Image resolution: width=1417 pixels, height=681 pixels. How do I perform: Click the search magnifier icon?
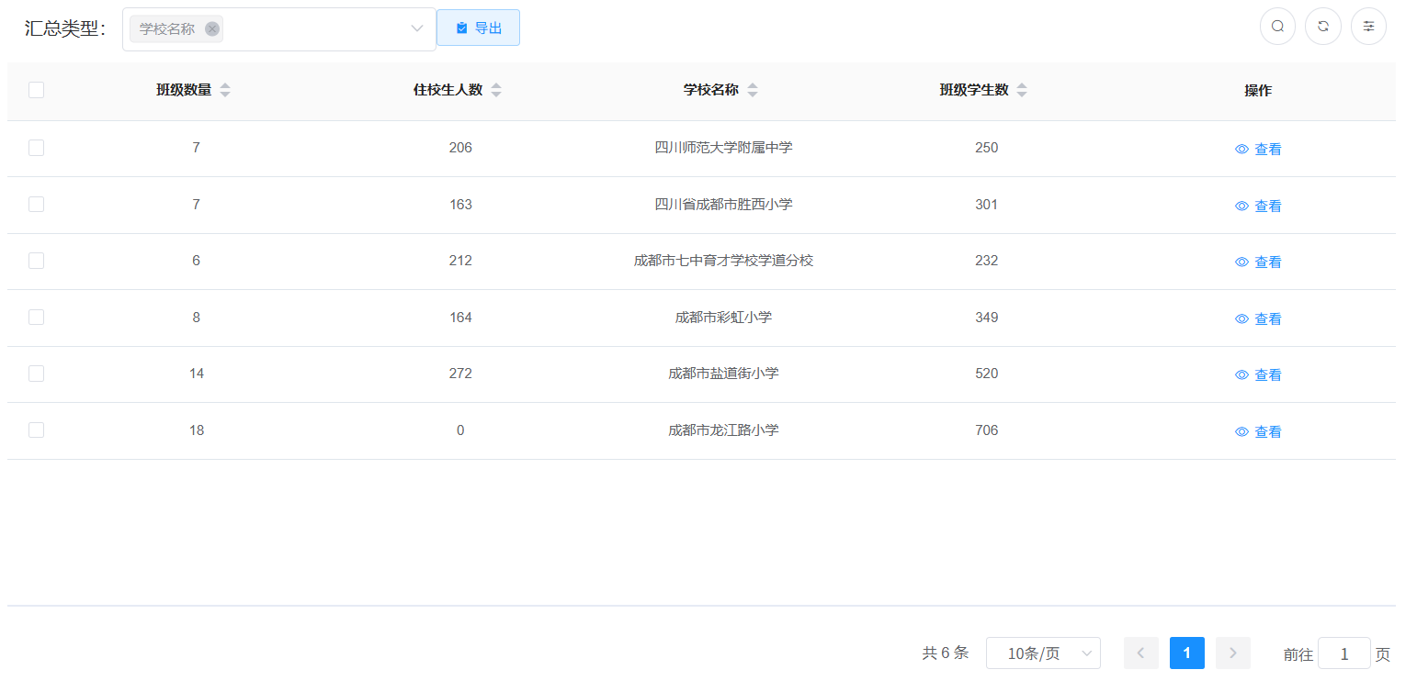(x=1276, y=27)
